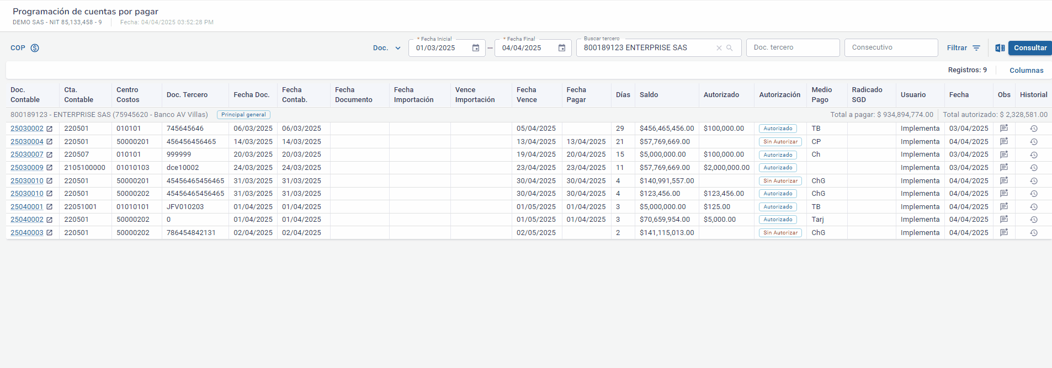The width and height of the screenshot is (1052, 368).
Task: View observations for row 25030009
Action: click(x=1004, y=168)
